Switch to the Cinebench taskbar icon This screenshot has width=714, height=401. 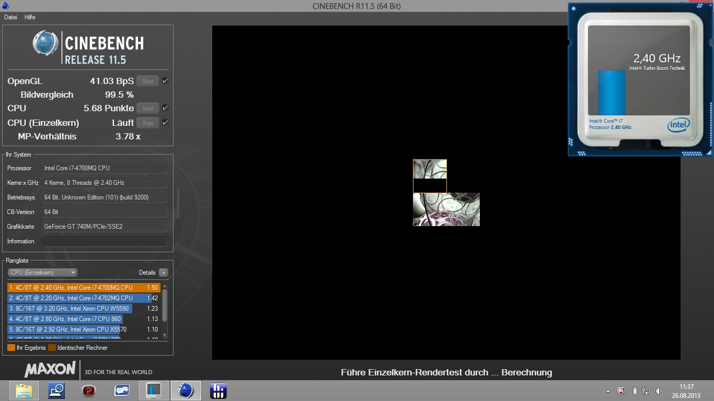coord(186,391)
